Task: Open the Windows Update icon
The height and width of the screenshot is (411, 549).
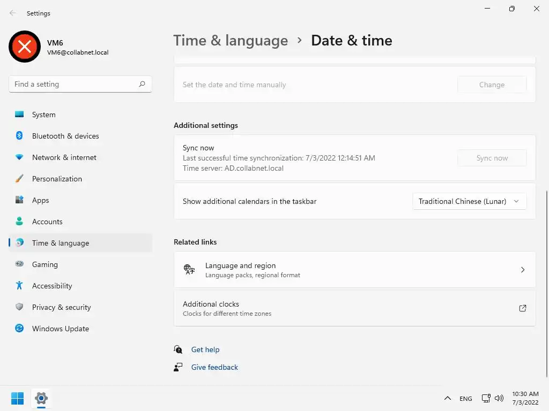Action: pos(19,329)
